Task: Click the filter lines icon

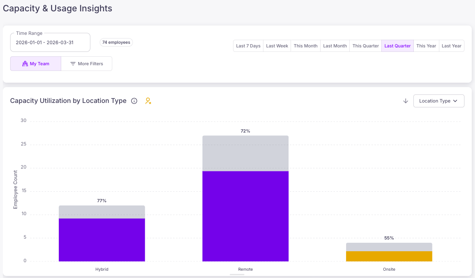Action: click(73, 64)
